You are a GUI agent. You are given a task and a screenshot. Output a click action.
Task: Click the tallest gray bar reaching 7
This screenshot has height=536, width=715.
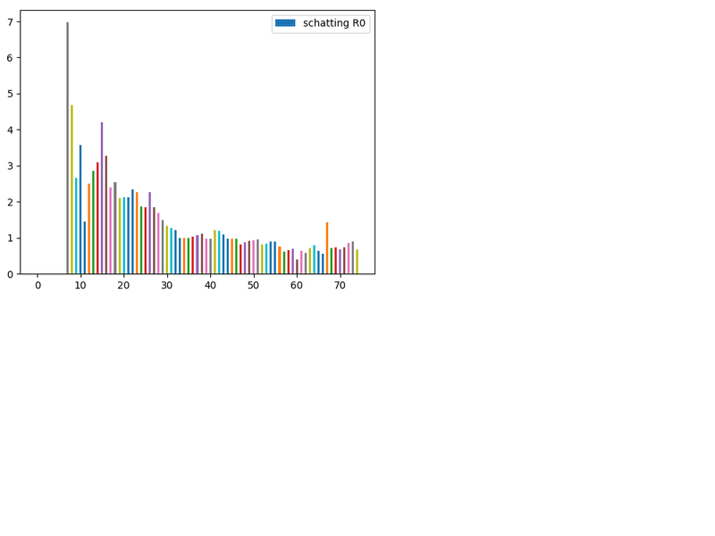click(68, 148)
